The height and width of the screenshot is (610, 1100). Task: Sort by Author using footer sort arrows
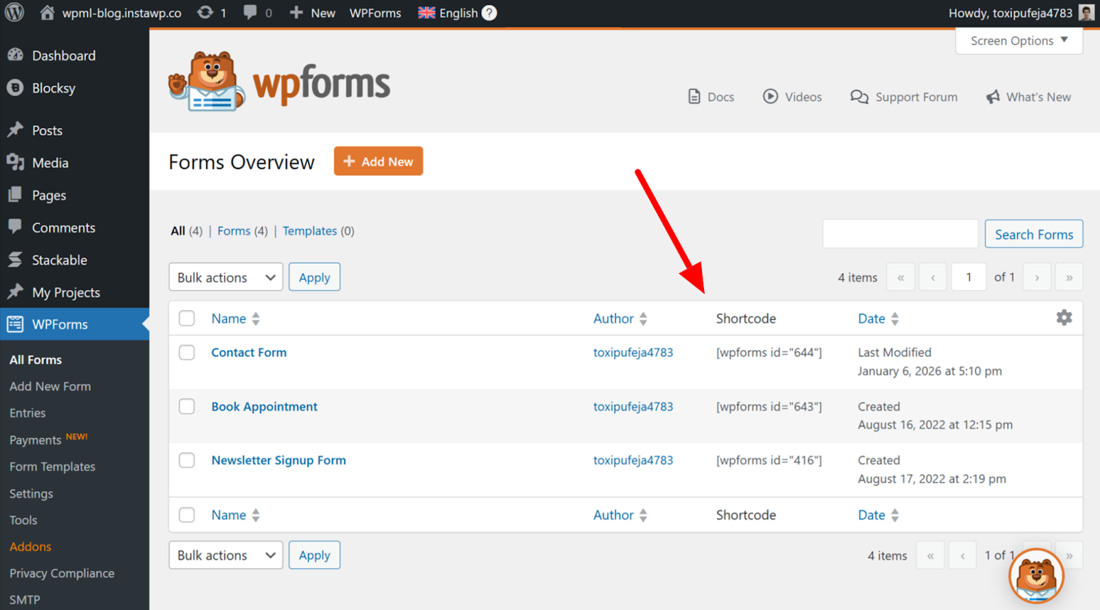point(643,515)
